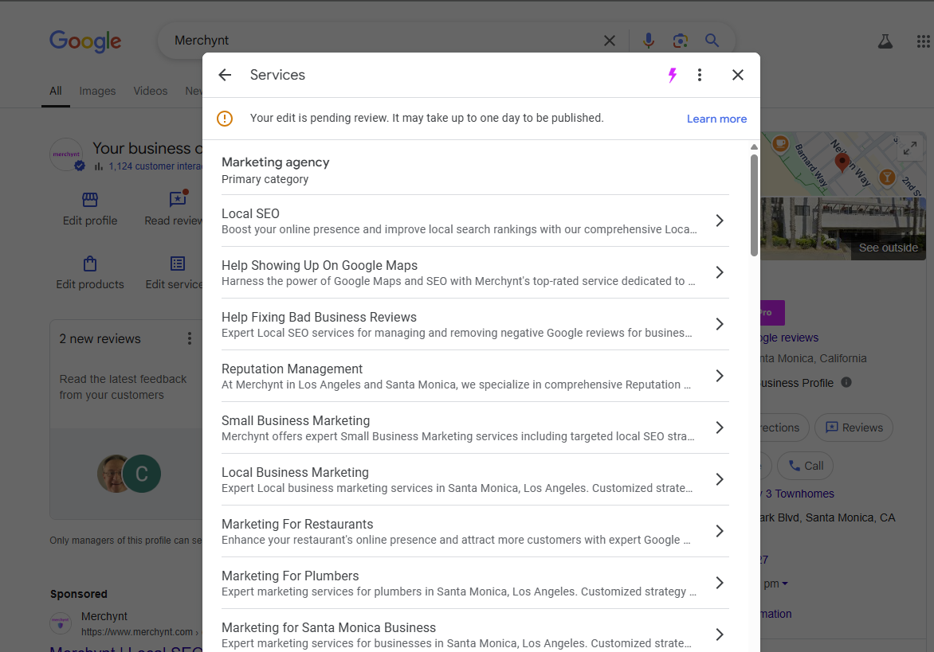Image resolution: width=934 pixels, height=652 pixels.
Task: Open options menu for 2 new reviews card
Action: [190, 338]
